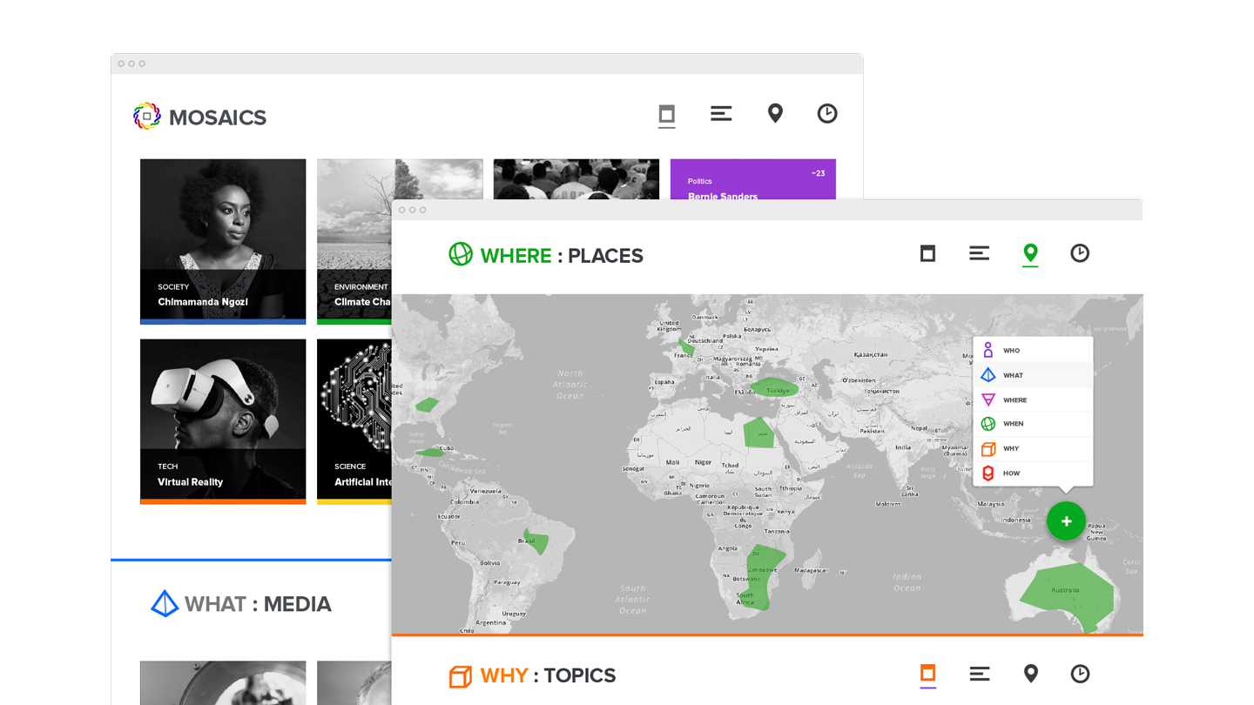Click the highlighted Zimbabwe region on map
Viewport: 1254px width, 705px height.
tap(765, 576)
